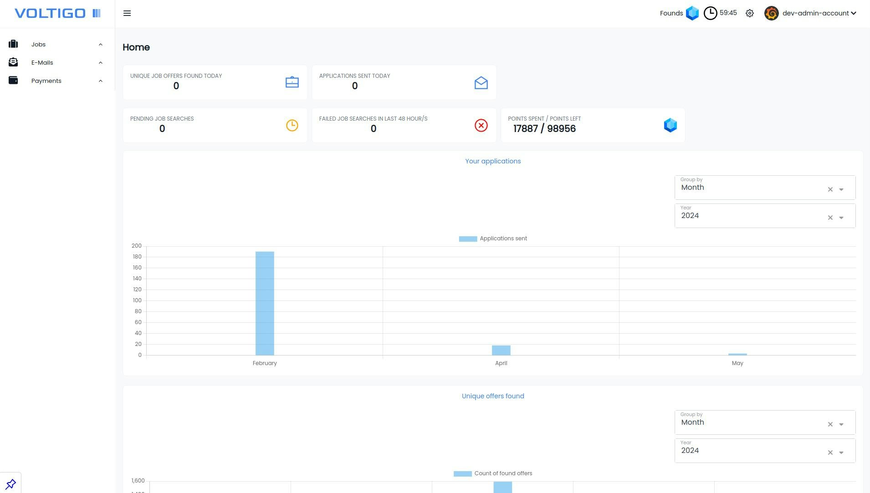Click the May applications bar
The width and height of the screenshot is (870, 493).
pos(737,354)
